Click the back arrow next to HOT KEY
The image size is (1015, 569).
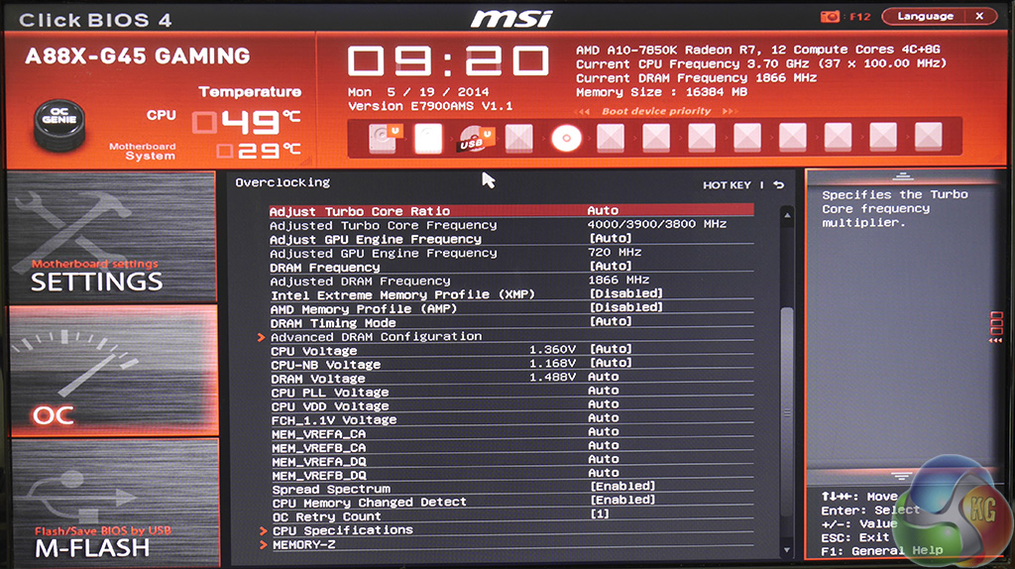point(779,185)
